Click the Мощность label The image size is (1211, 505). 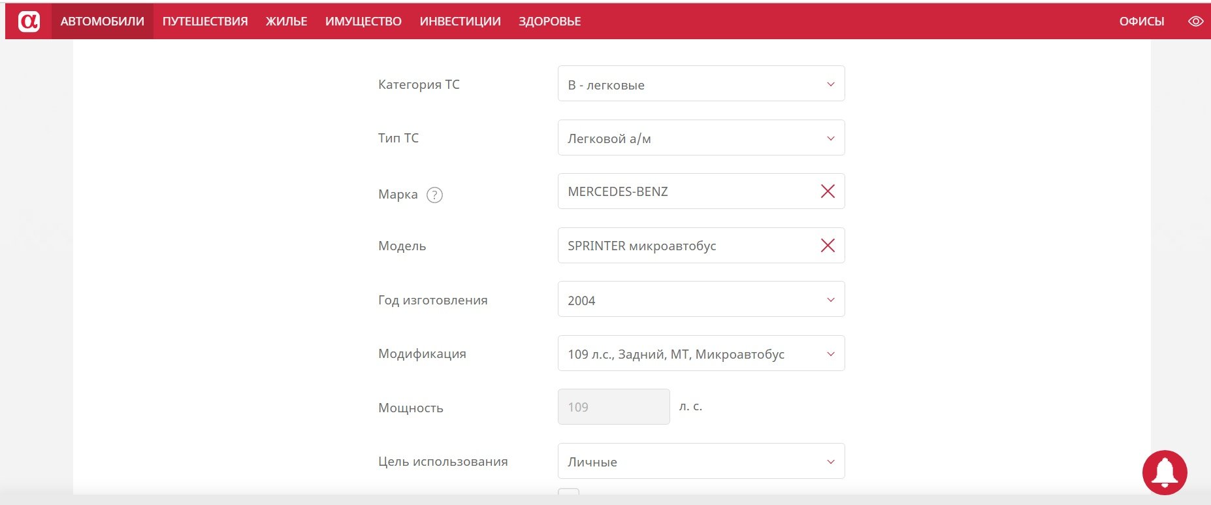click(411, 408)
